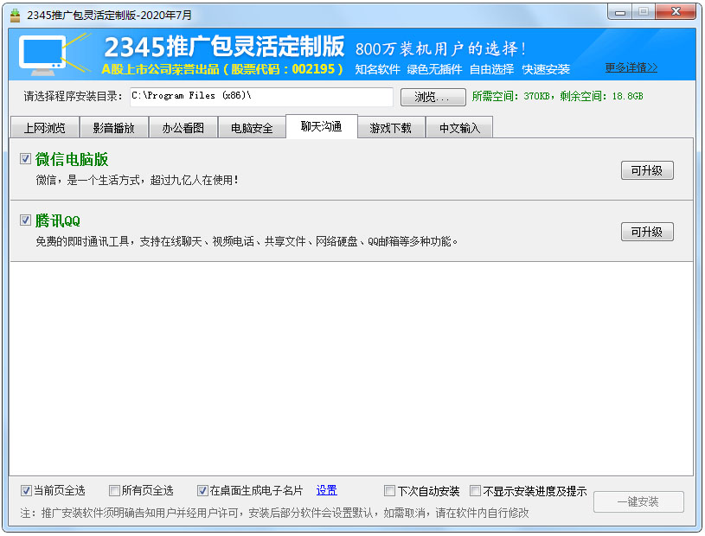Toggle 在桌面生成电子名片 checkbox

202,490
